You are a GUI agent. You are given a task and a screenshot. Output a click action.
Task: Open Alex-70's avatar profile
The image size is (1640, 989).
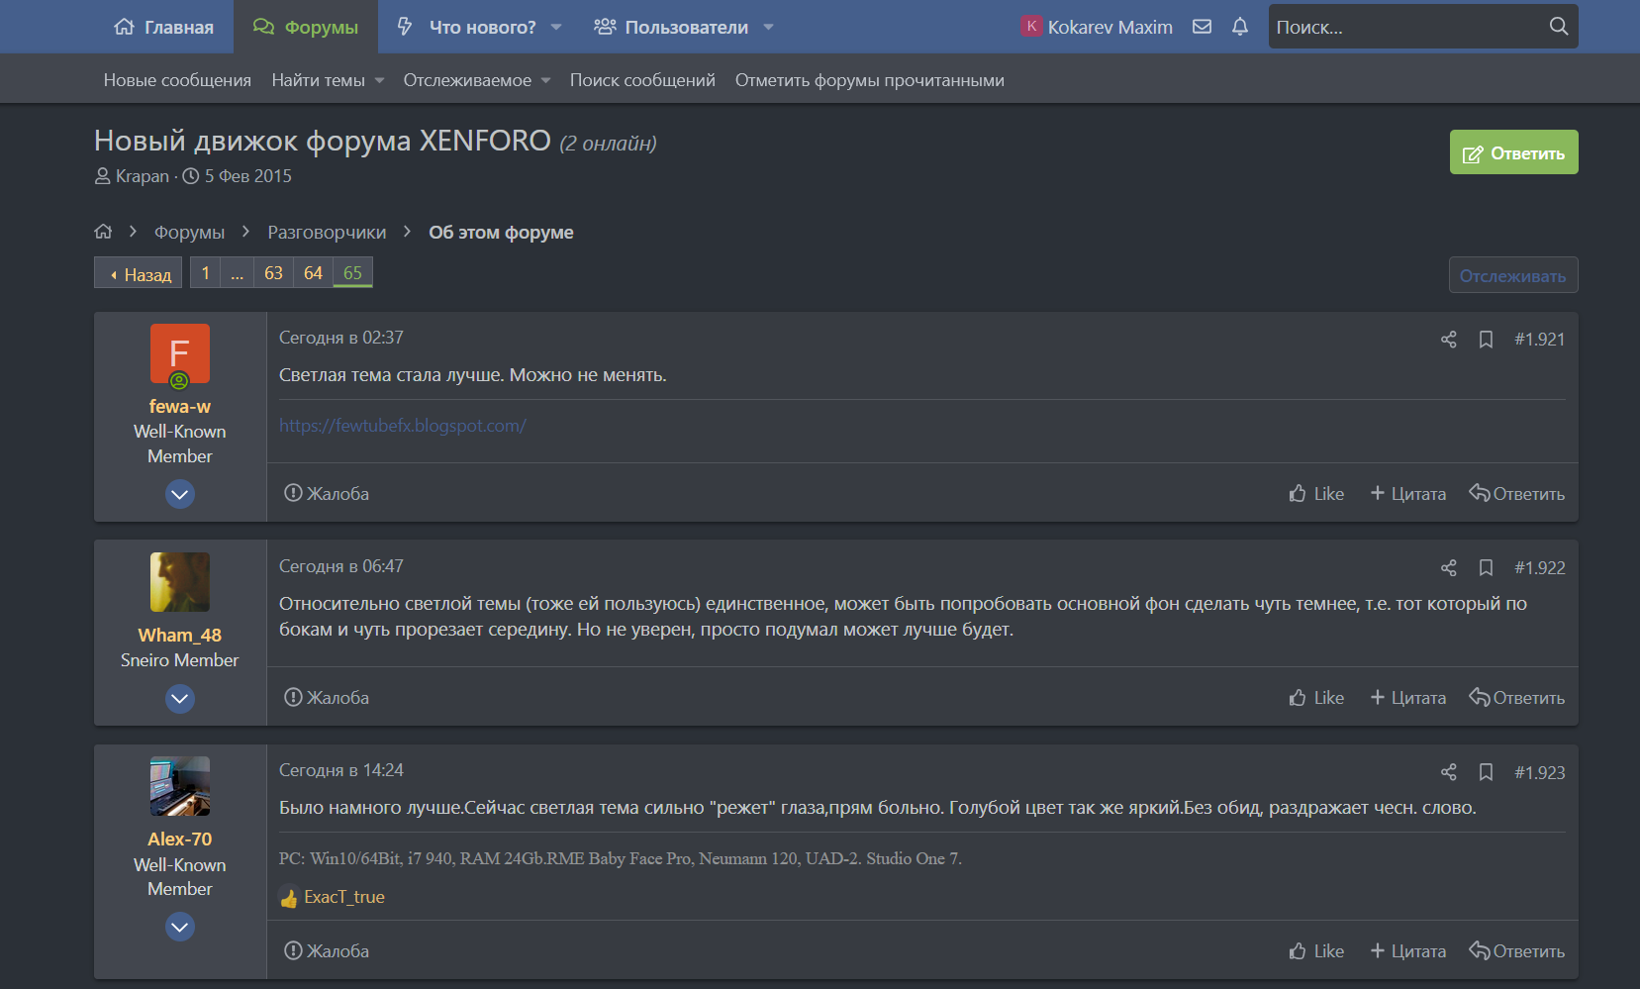(x=179, y=786)
